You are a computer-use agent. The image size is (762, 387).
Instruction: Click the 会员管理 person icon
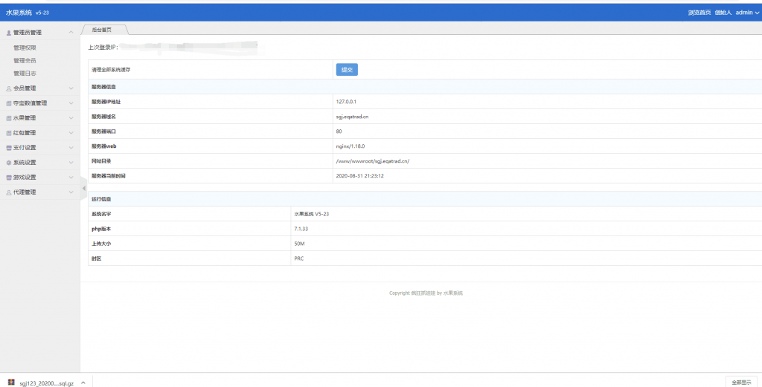point(9,88)
